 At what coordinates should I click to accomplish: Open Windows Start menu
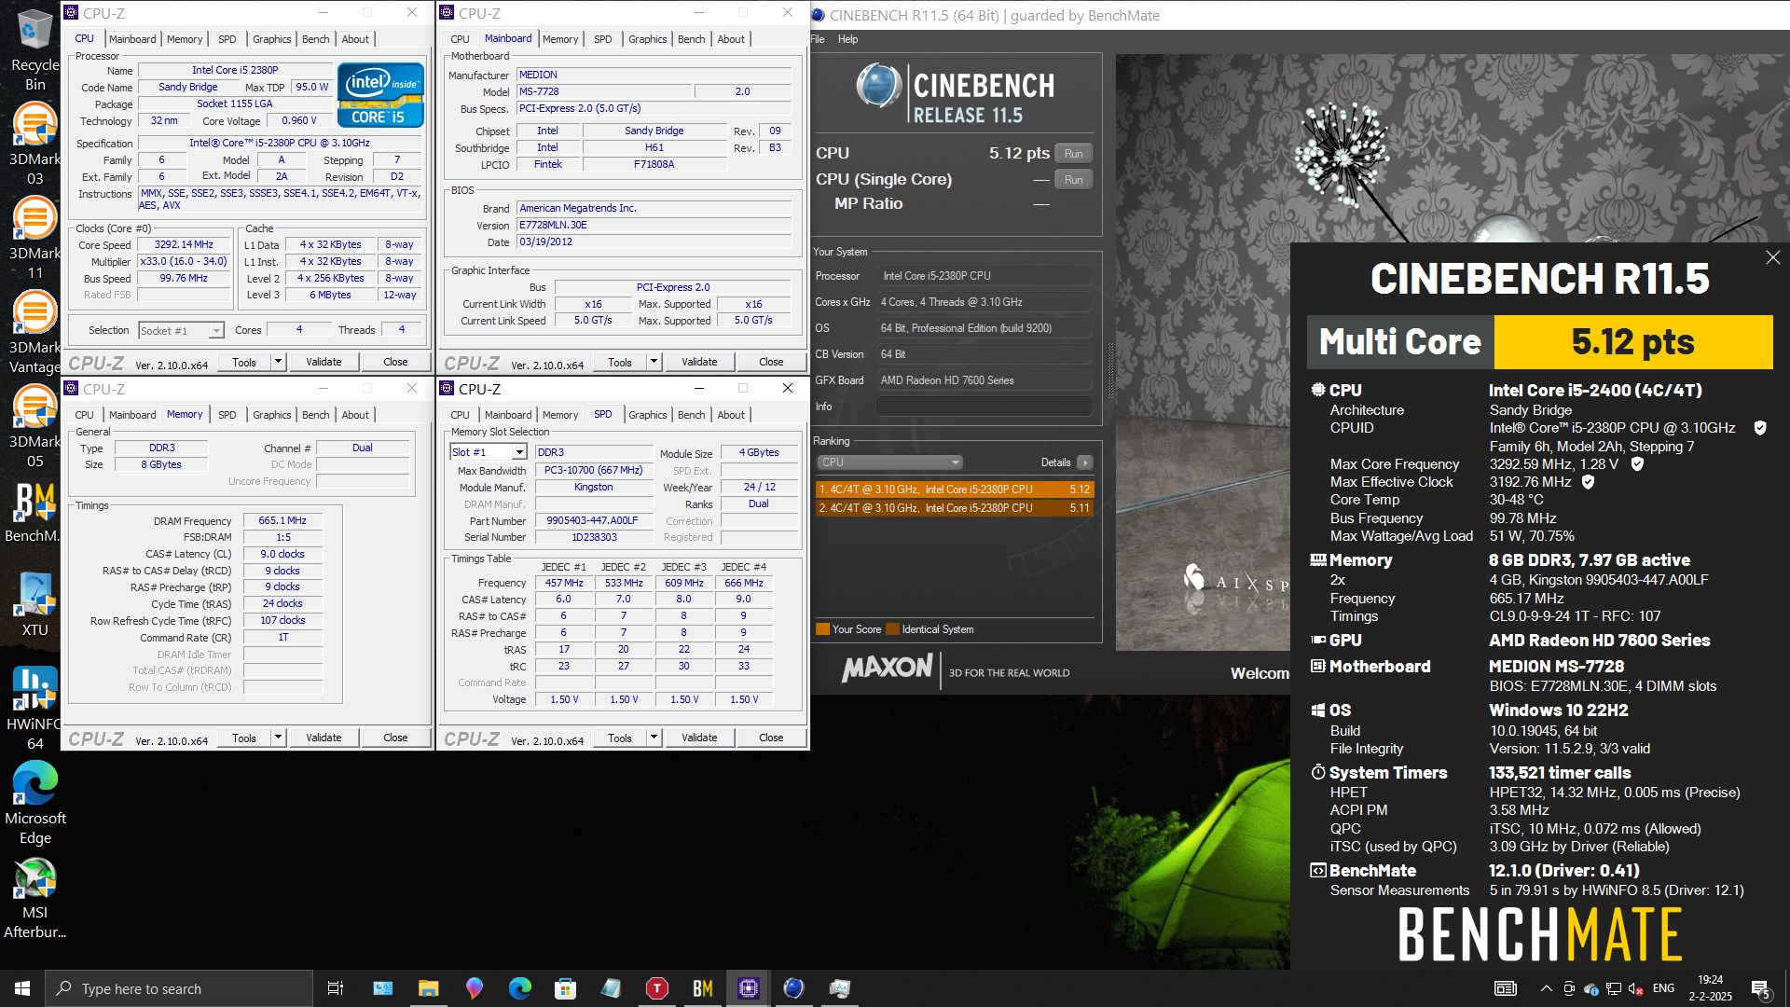pos(22,988)
